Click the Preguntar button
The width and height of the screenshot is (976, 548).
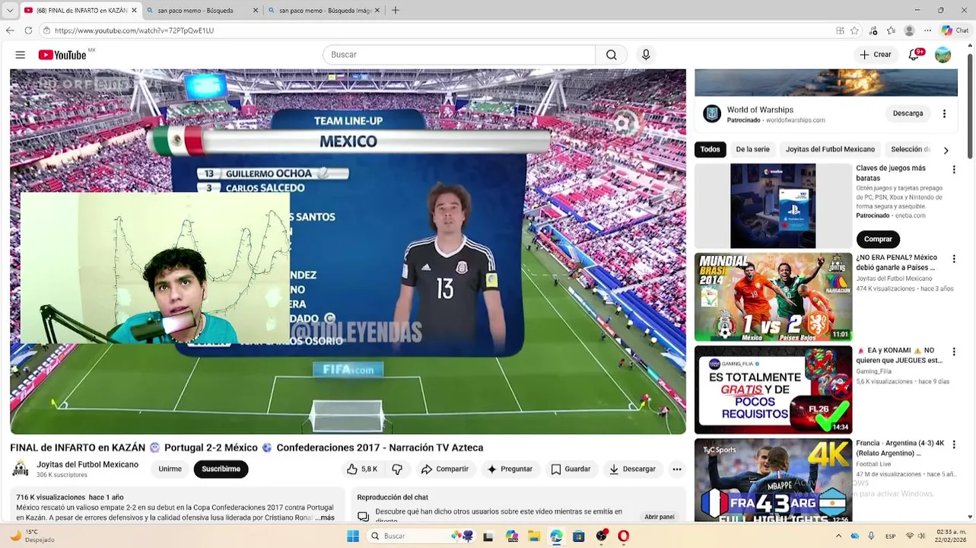coord(510,470)
